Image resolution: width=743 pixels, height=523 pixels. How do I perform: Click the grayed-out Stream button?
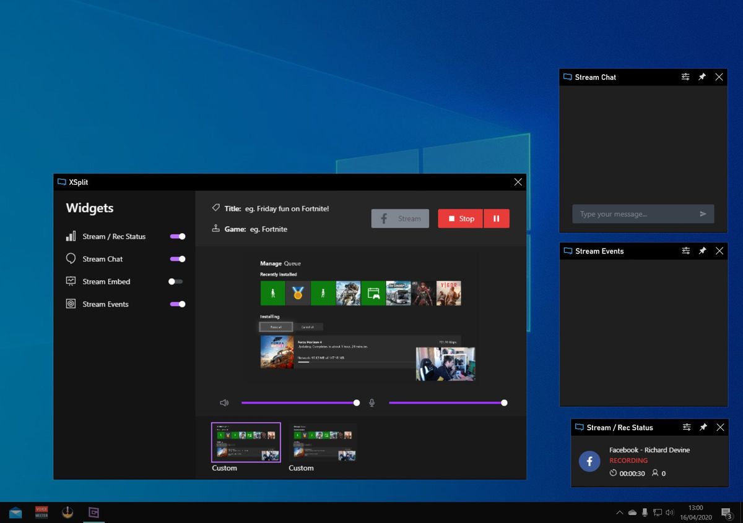tap(400, 218)
